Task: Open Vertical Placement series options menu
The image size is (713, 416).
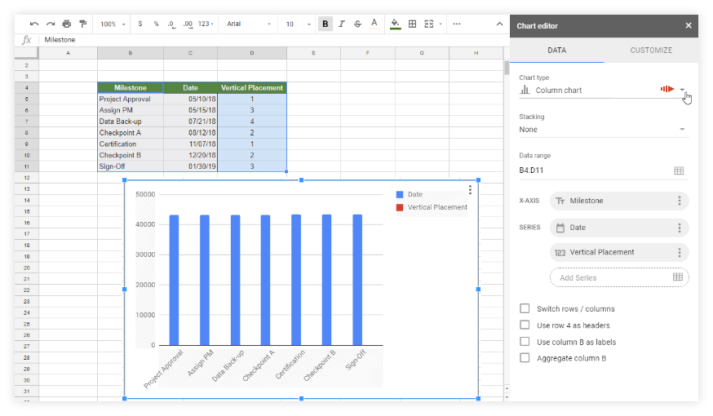Action: pos(680,252)
